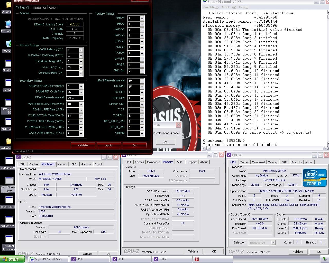This screenshot has height=263, width=329.
Task: Switch to SPD tab in mainboard CPU-Z
Action: click(74, 164)
